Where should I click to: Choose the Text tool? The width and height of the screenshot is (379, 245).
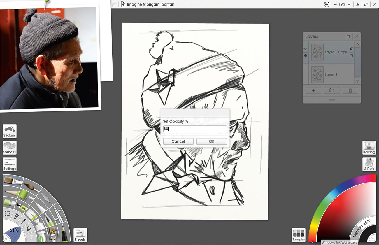(31, 237)
